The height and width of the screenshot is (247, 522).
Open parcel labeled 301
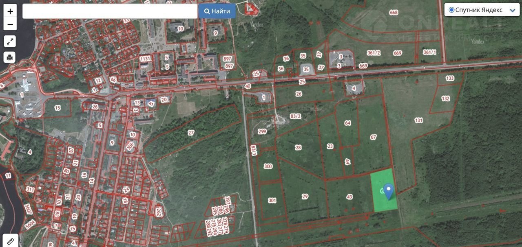(x=272, y=200)
